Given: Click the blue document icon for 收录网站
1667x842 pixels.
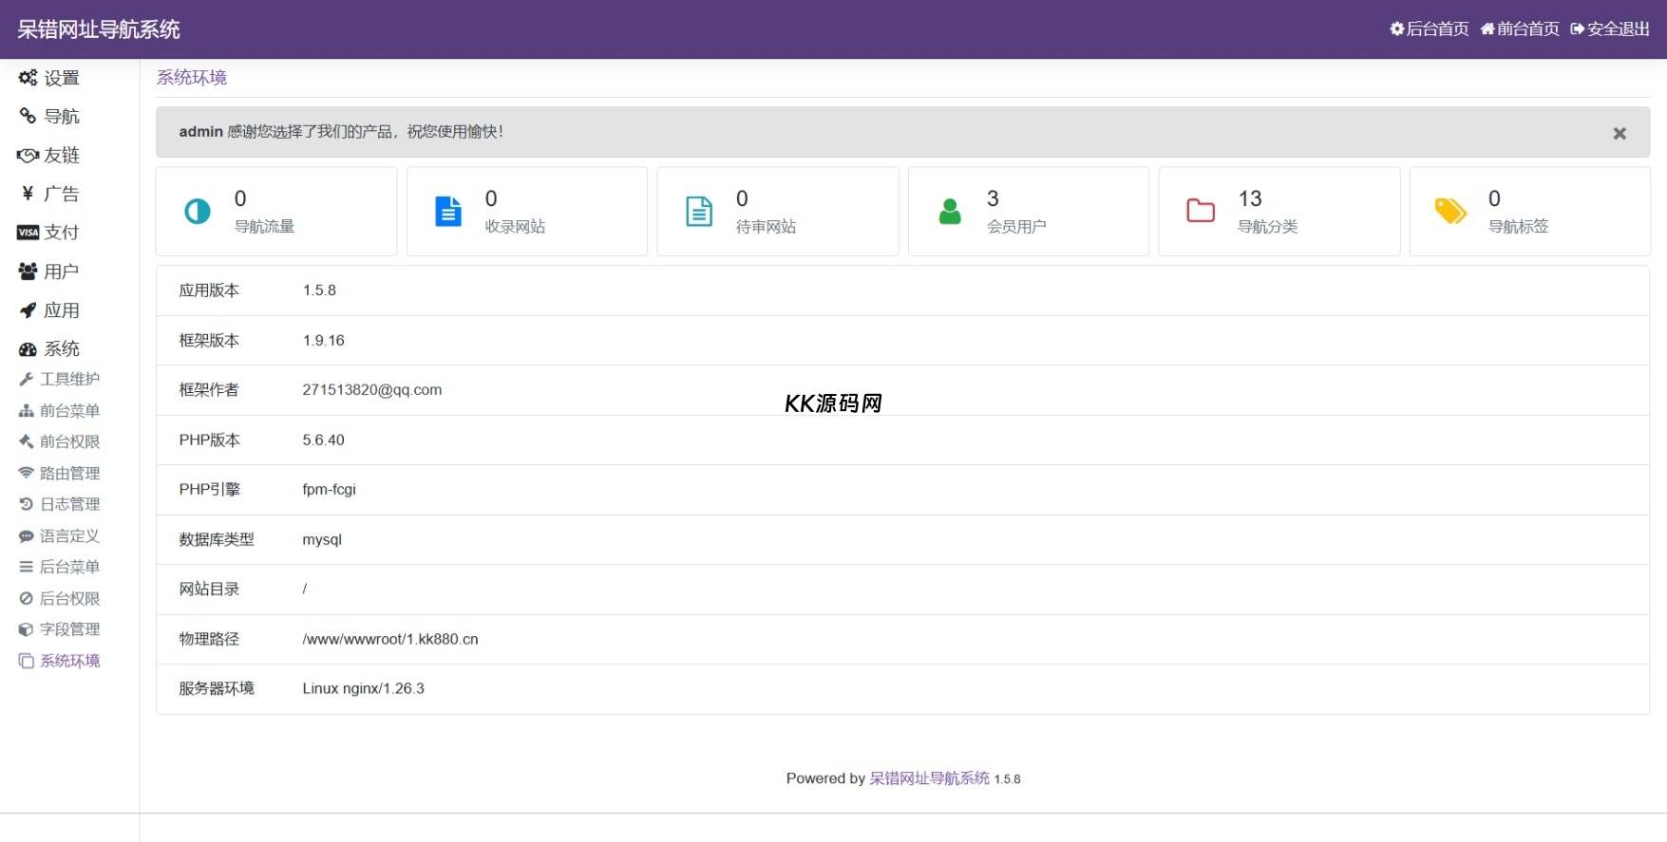Looking at the screenshot, I should click(x=447, y=212).
